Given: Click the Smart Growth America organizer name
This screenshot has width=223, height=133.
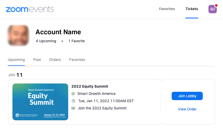Looking at the screenshot, I should tap(96, 94).
